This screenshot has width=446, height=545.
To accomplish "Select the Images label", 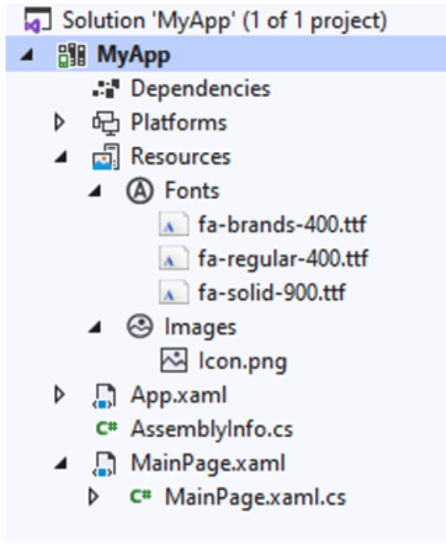I will [x=200, y=328].
